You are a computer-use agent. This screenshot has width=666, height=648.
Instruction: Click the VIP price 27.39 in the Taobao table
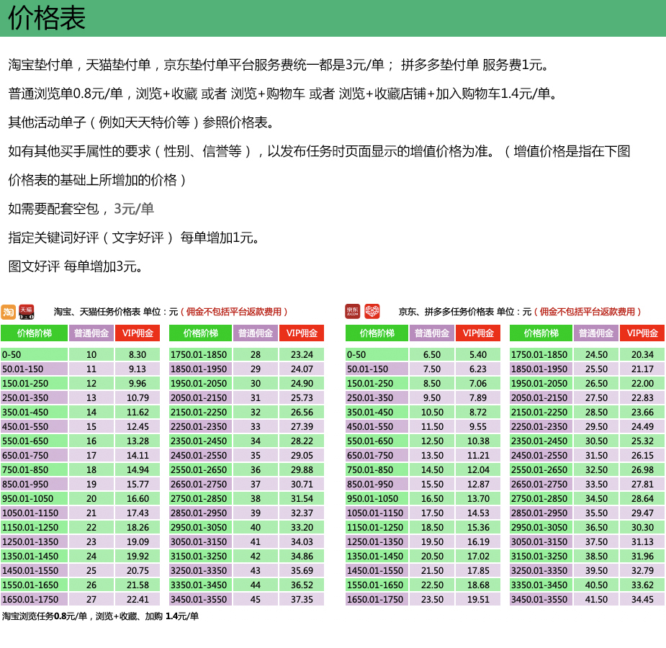[x=302, y=427]
